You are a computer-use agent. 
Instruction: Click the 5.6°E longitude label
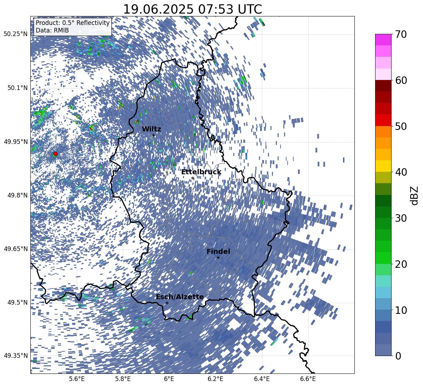point(77,379)
